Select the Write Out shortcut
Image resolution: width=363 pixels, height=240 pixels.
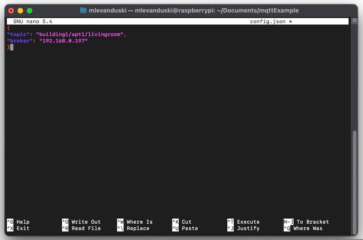click(86, 222)
